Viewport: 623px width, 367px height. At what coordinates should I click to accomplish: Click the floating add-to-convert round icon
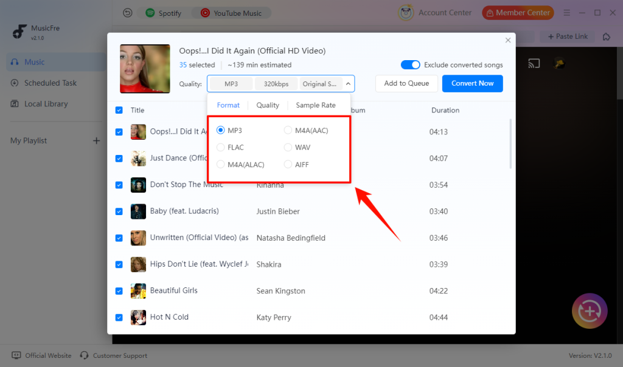(x=590, y=311)
